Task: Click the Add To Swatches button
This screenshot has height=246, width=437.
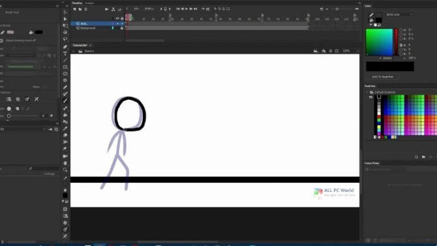Action: 383,76
